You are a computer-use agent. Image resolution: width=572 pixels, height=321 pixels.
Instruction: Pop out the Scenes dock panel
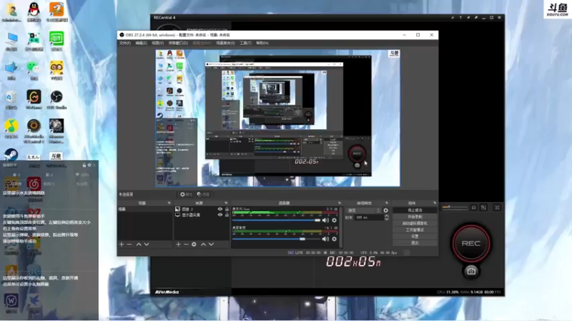169,203
